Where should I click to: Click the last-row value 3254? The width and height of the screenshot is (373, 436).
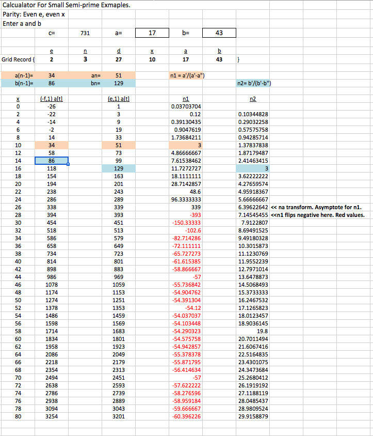point(52,416)
